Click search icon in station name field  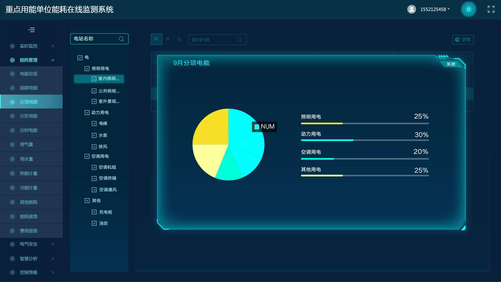pos(121,39)
